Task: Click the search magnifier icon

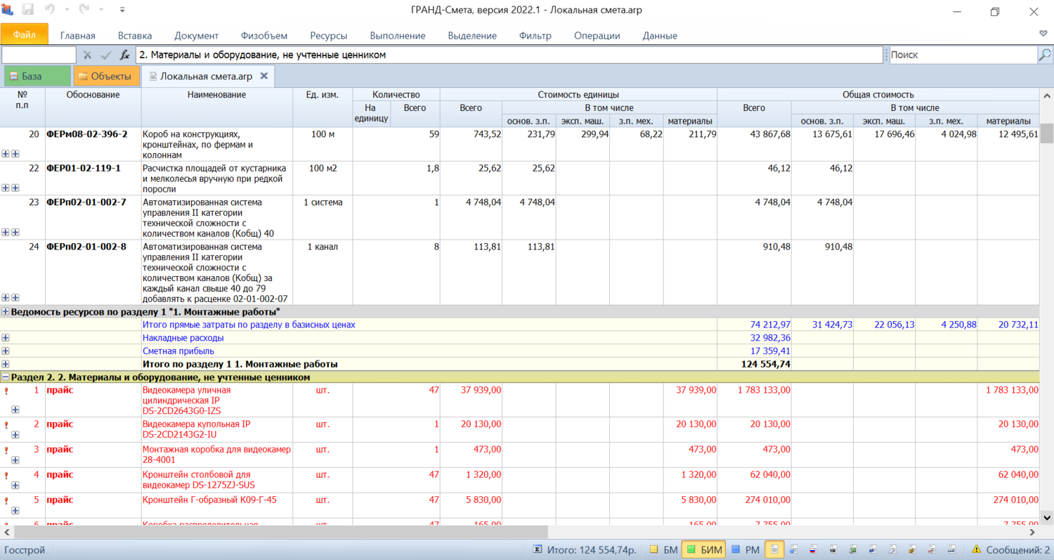Action: (x=1045, y=55)
